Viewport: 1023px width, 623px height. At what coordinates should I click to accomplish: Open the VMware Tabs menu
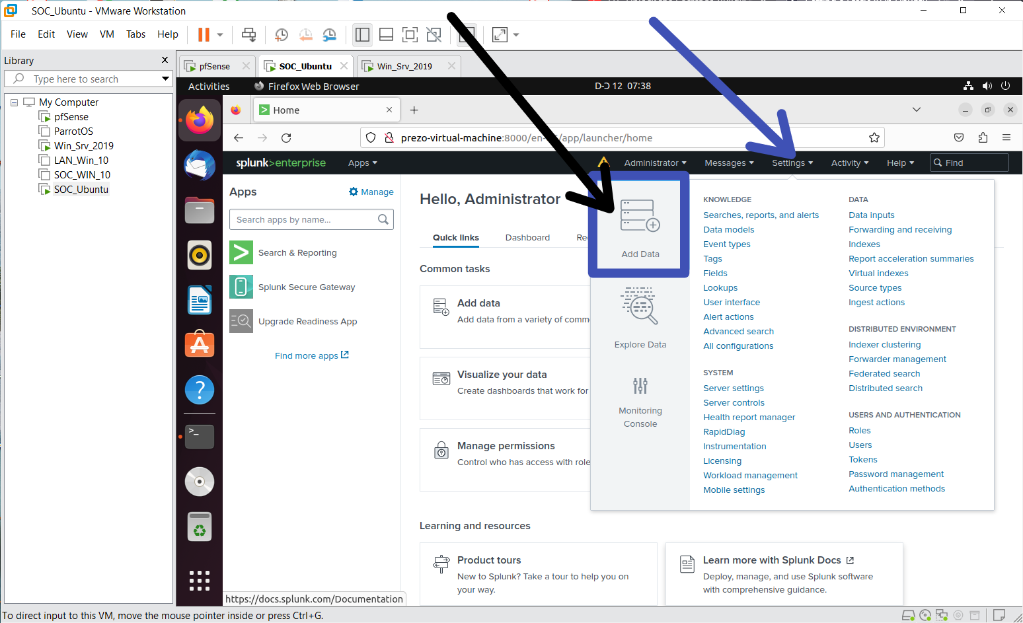click(136, 34)
